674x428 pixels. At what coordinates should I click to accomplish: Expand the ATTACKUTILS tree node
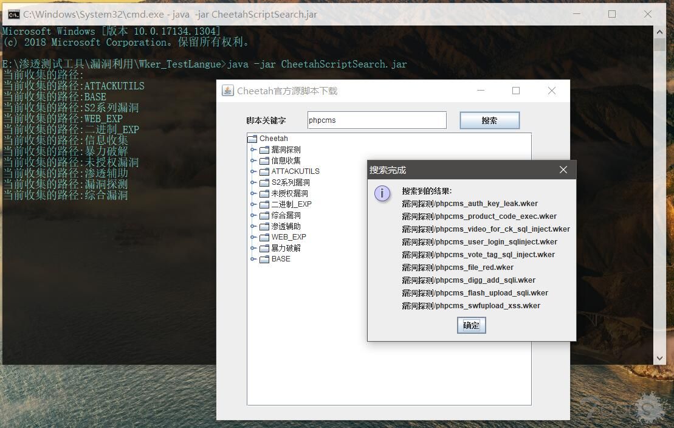pyautogui.click(x=253, y=171)
